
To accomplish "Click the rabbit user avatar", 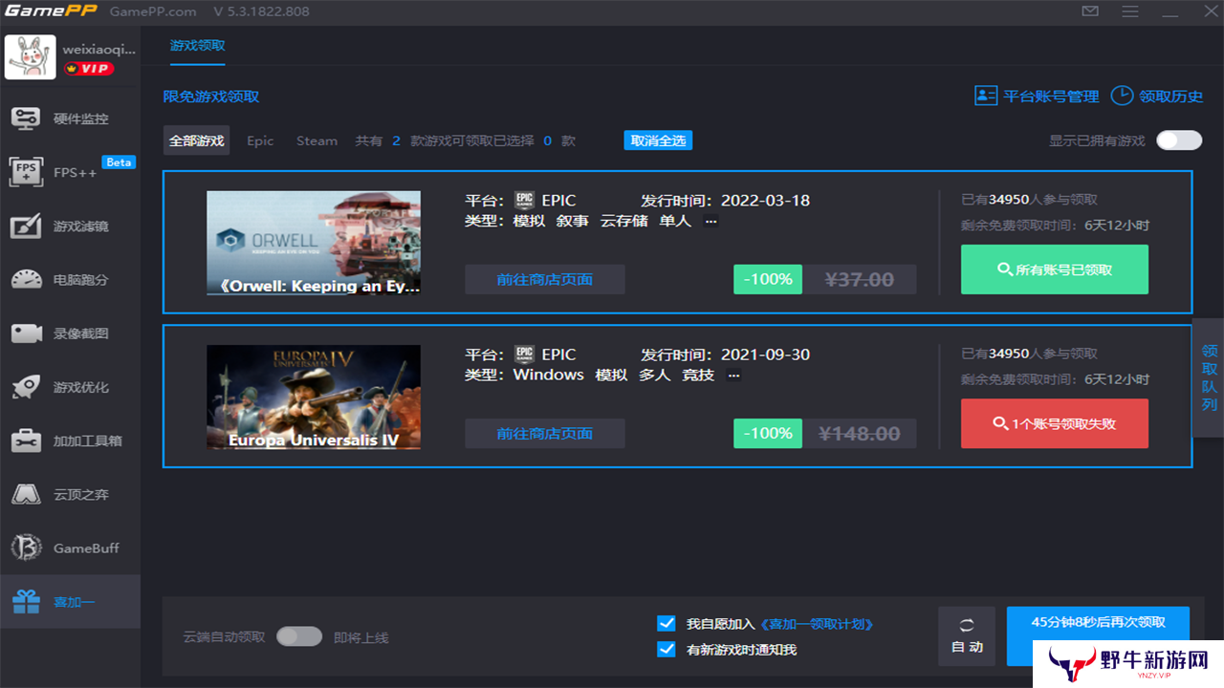I will pyautogui.click(x=30, y=57).
